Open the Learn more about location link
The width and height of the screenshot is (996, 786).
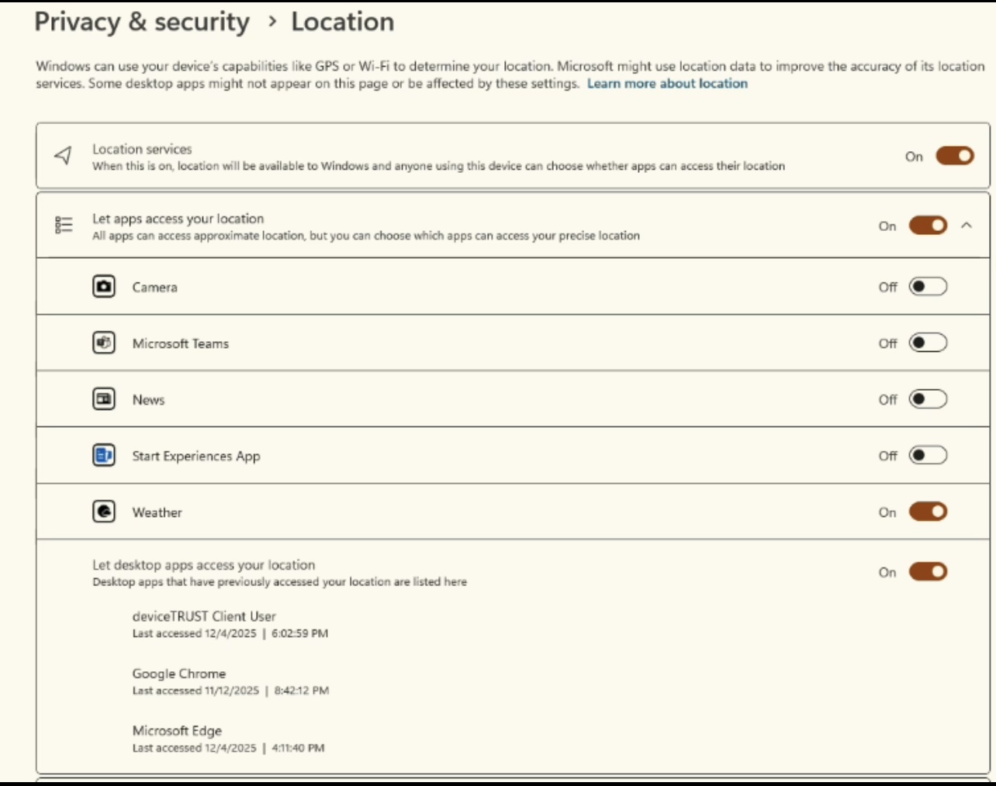(x=667, y=84)
